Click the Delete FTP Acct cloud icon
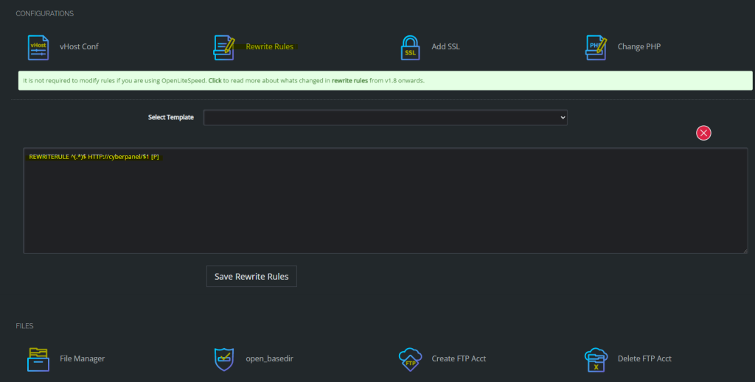This screenshot has width=755, height=382. point(596,358)
